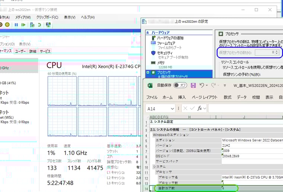
Task: Decrease the virtual processor count spinner
Action: (x=277, y=54)
